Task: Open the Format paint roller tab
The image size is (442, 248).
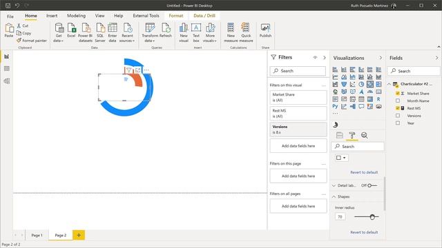Action: [x=352, y=135]
